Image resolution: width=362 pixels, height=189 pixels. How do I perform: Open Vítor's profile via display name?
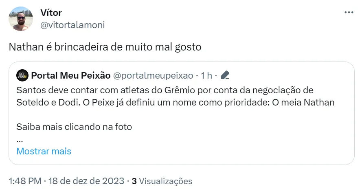pyautogui.click(x=51, y=13)
